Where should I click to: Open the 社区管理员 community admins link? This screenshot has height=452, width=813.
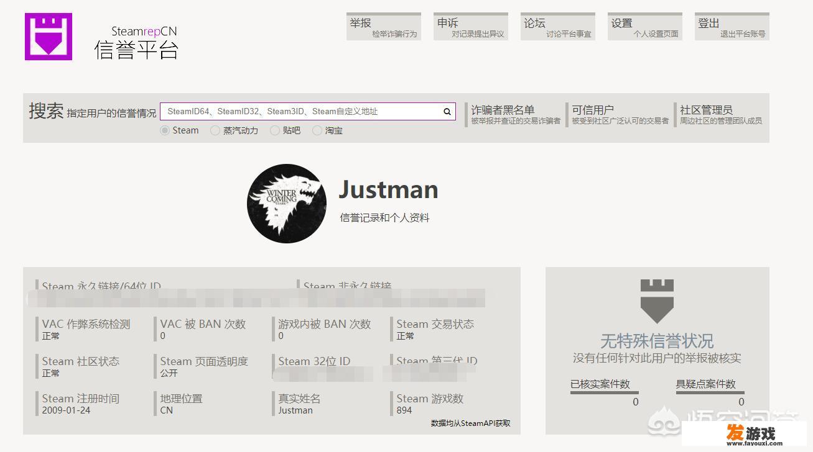tap(719, 115)
